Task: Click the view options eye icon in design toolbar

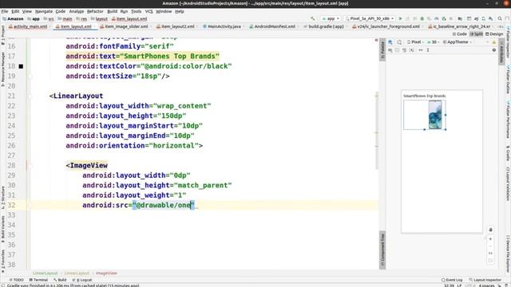Action: coord(390,50)
